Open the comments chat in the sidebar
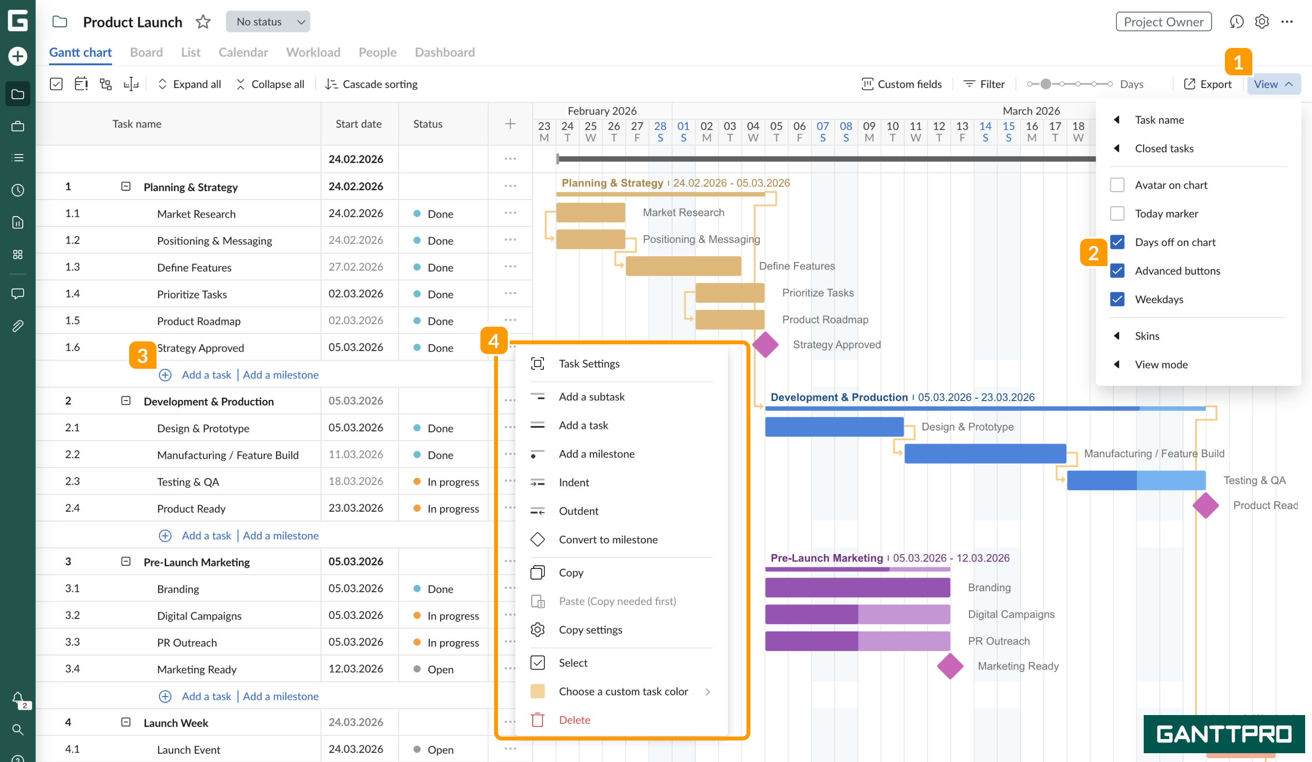The image size is (1312, 762). [18, 293]
